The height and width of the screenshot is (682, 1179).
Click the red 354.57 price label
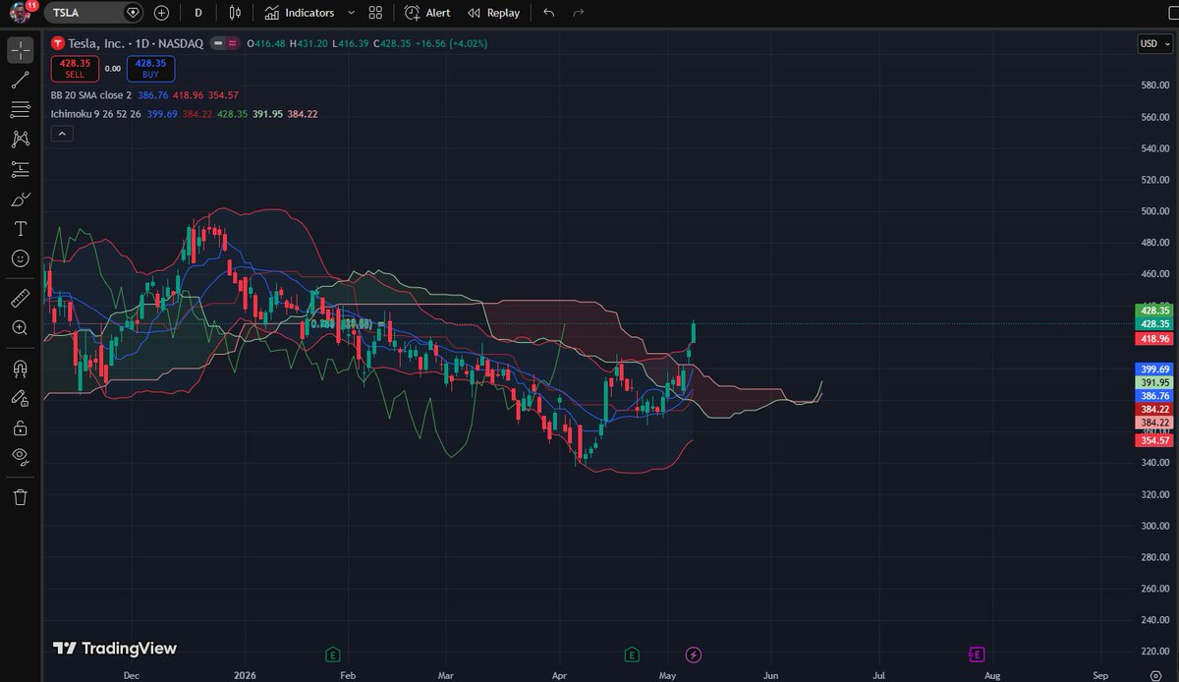coord(1152,440)
